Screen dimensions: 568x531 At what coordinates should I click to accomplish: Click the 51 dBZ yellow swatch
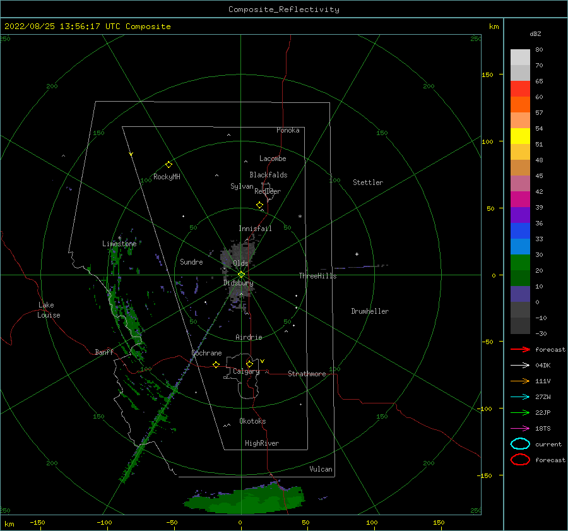(520, 136)
